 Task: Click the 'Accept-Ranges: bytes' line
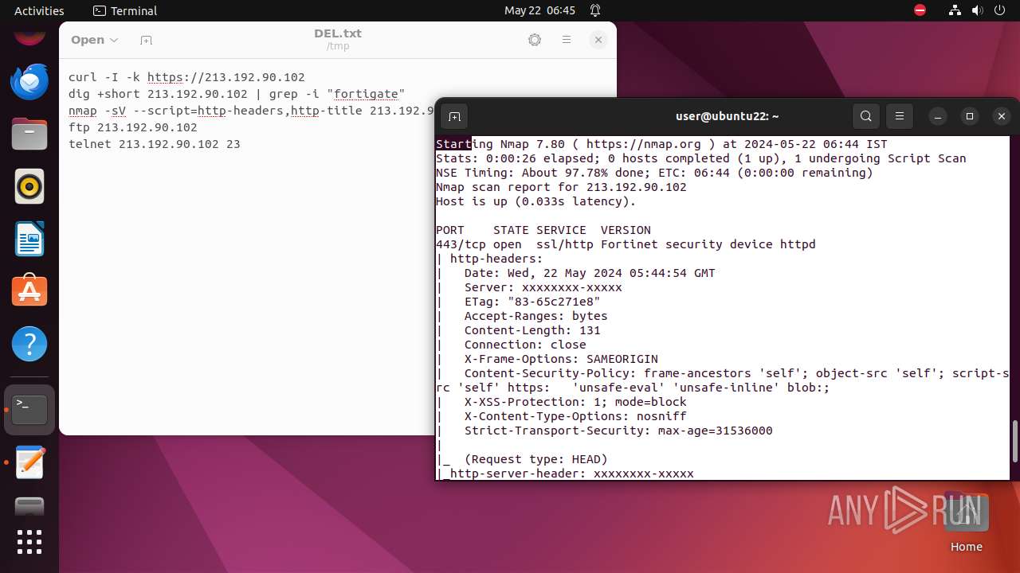tap(535, 316)
